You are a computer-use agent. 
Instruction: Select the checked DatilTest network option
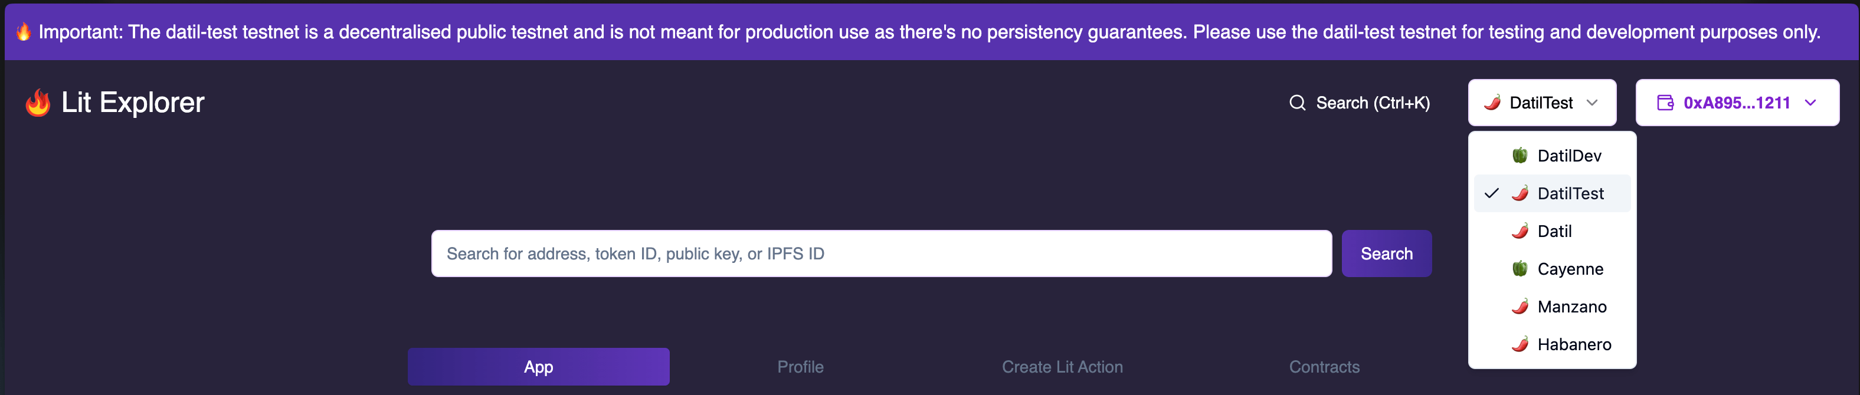(1570, 194)
